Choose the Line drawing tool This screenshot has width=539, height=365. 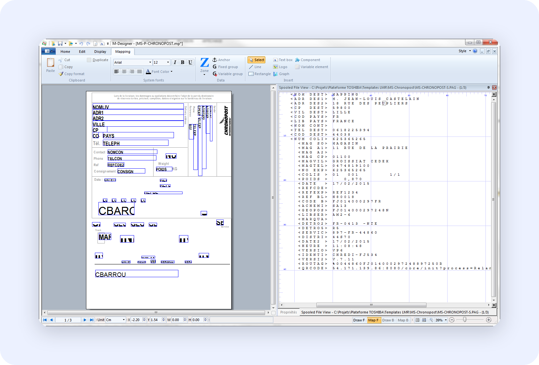255,67
